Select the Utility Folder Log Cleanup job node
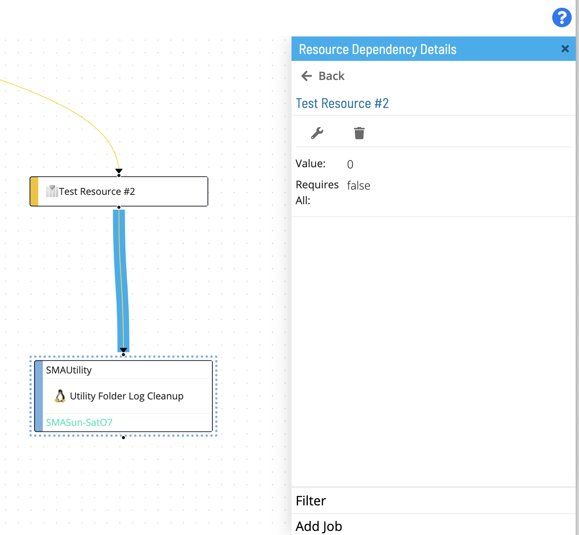The height and width of the screenshot is (535, 579). click(123, 396)
